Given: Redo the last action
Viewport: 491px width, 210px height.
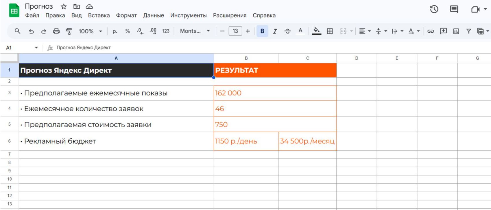Looking at the screenshot, I should point(44,31).
